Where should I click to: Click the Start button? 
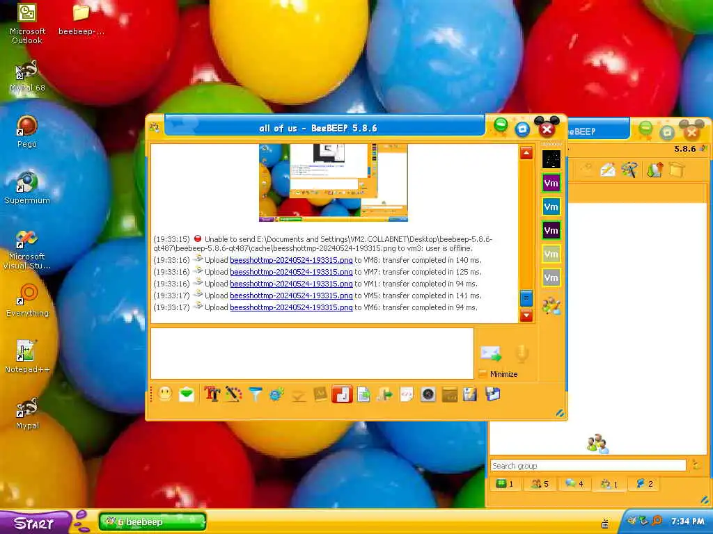pos(36,523)
